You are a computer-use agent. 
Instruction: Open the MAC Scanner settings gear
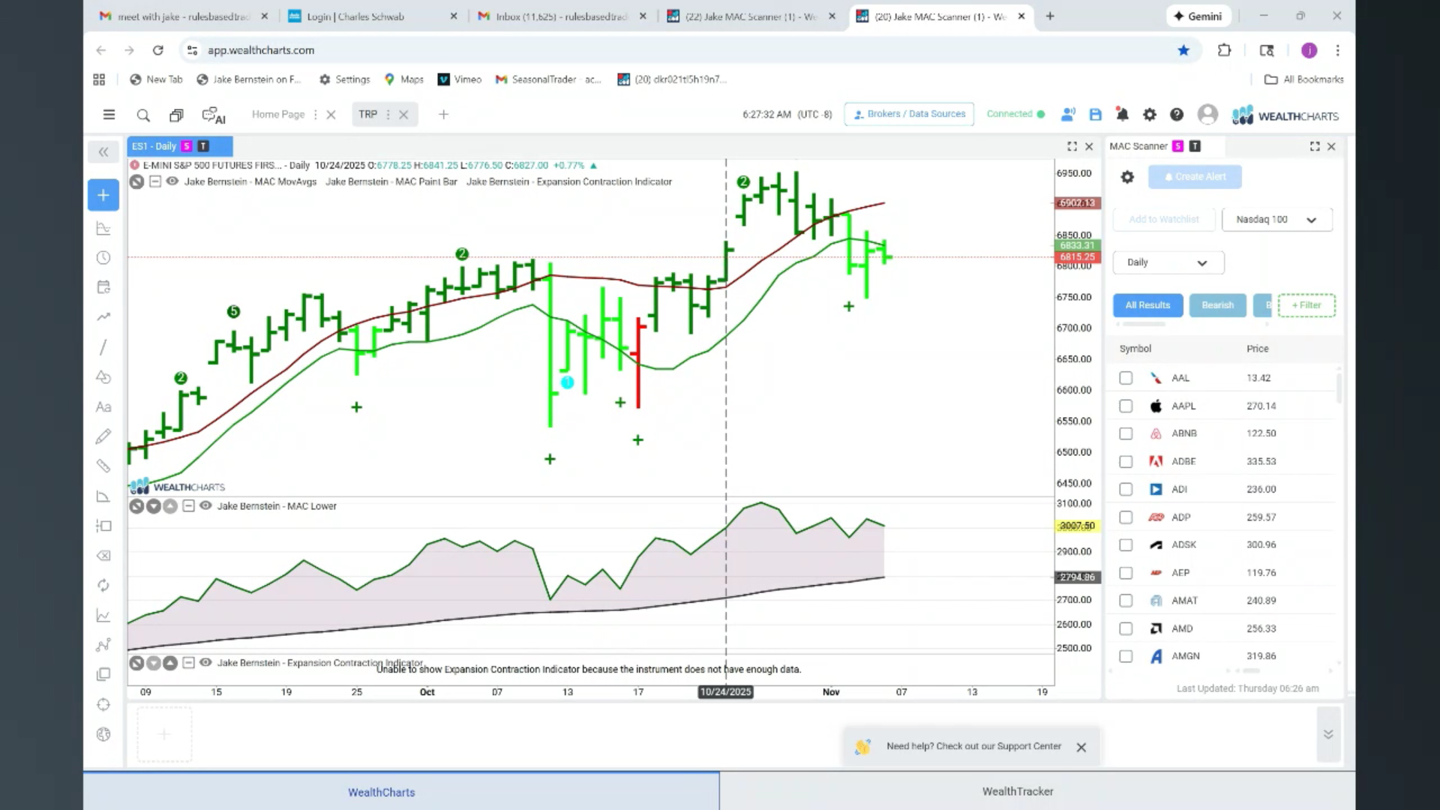click(1127, 177)
